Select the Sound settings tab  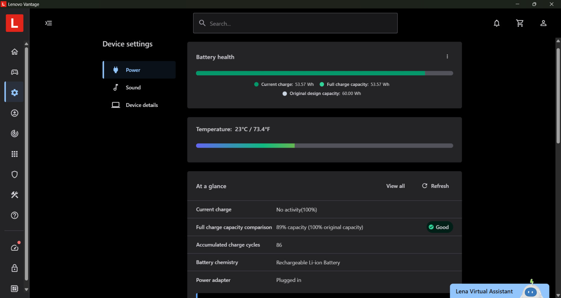coord(139,87)
